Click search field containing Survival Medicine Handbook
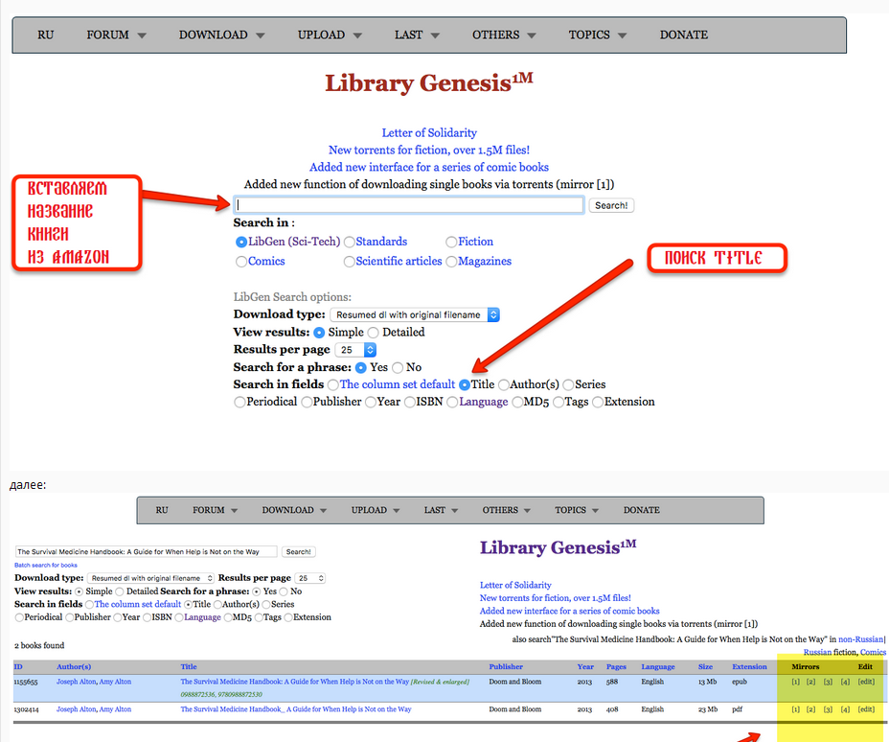The image size is (889, 742). (x=146, y=551)
